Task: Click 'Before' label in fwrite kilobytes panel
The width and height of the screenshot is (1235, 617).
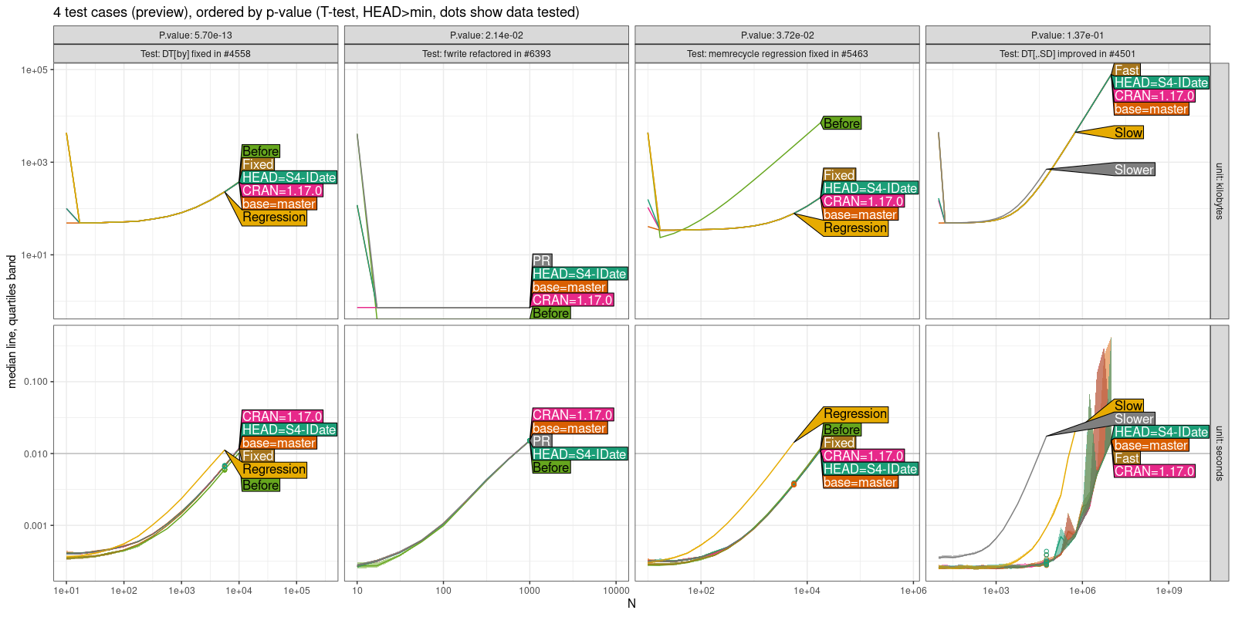Action: pos(551,313)
